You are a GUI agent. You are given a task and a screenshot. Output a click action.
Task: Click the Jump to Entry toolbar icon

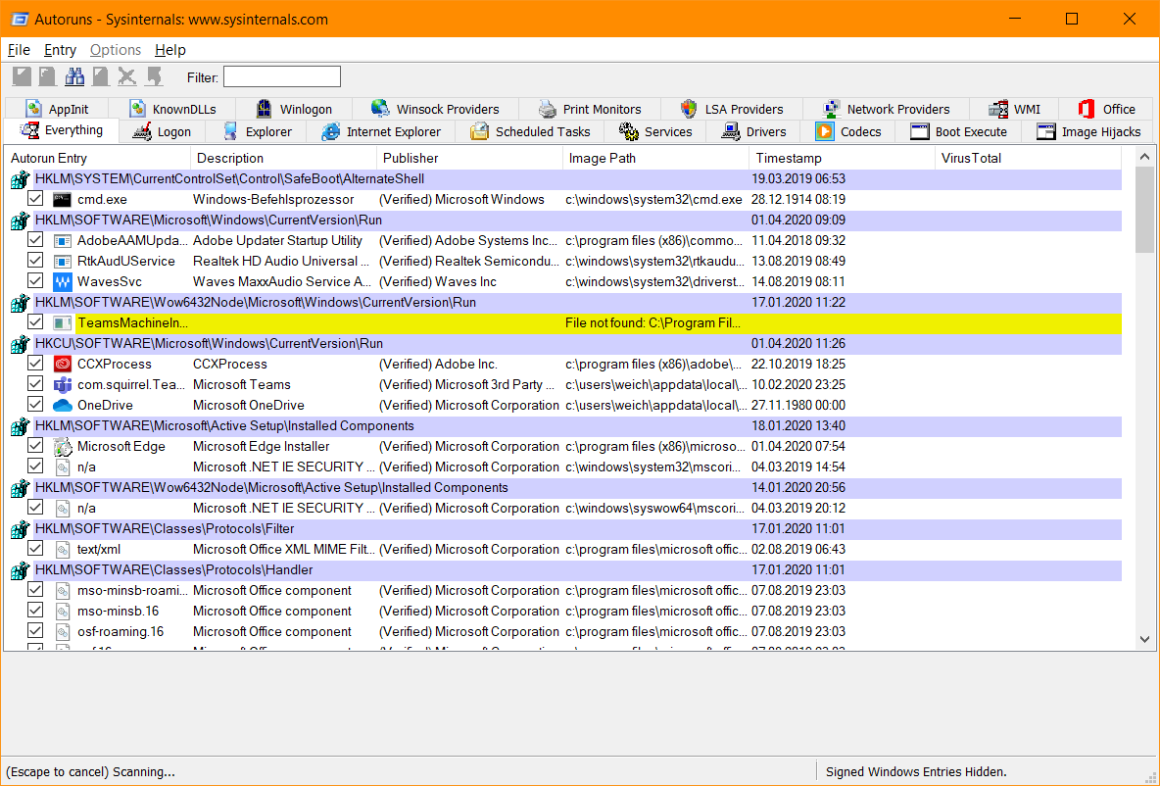tap(154, 76)
